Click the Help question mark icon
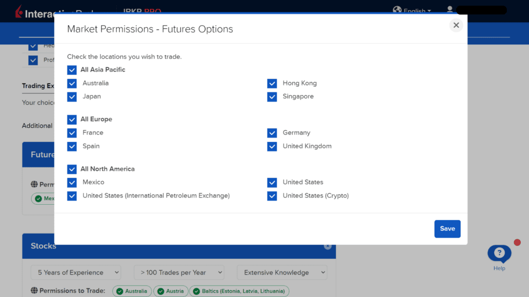 pos(499,252)
